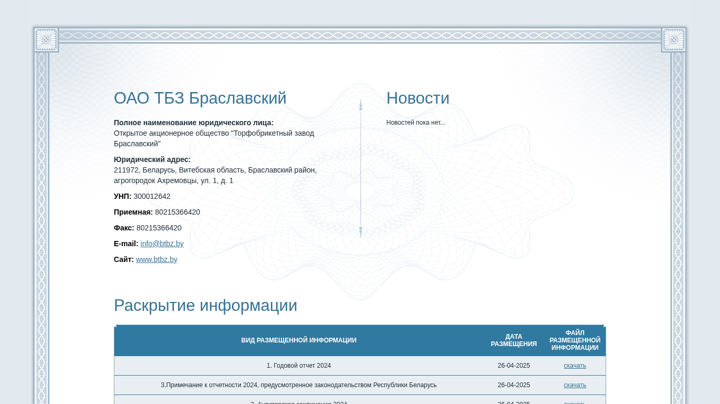Select the Новости section heading
The width and height of the screenshot is (720, 404).
[x=417, y=98]
